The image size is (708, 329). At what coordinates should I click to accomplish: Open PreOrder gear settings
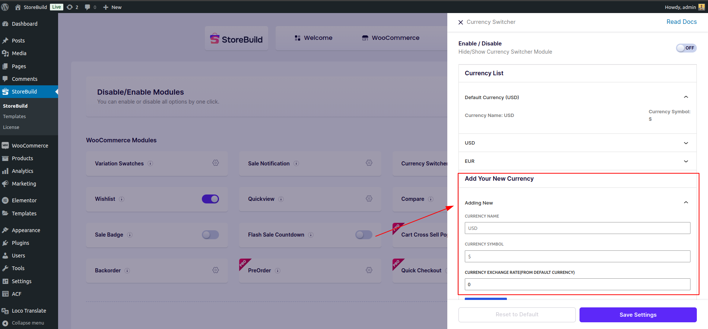[x=369, y=270]
